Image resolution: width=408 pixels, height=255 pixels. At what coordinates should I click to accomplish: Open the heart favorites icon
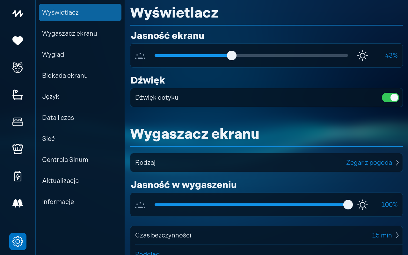coord(18,41)
